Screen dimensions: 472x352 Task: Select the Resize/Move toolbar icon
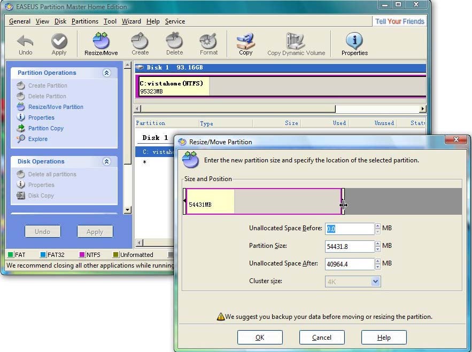point(101,41)
